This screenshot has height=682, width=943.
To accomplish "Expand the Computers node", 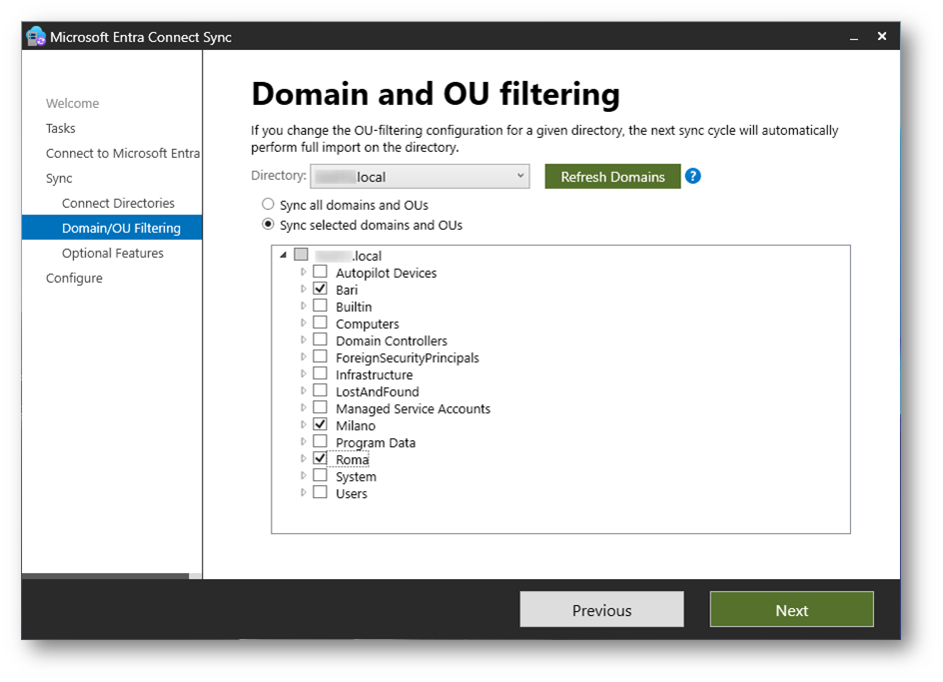I will pos(303,323).
